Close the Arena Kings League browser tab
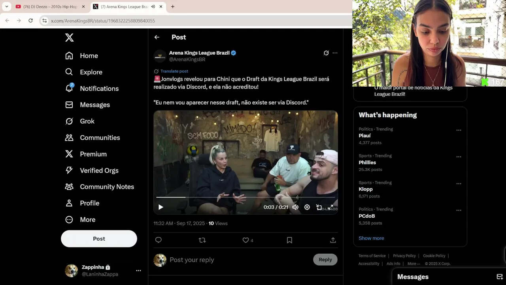 tap(161, 7)
